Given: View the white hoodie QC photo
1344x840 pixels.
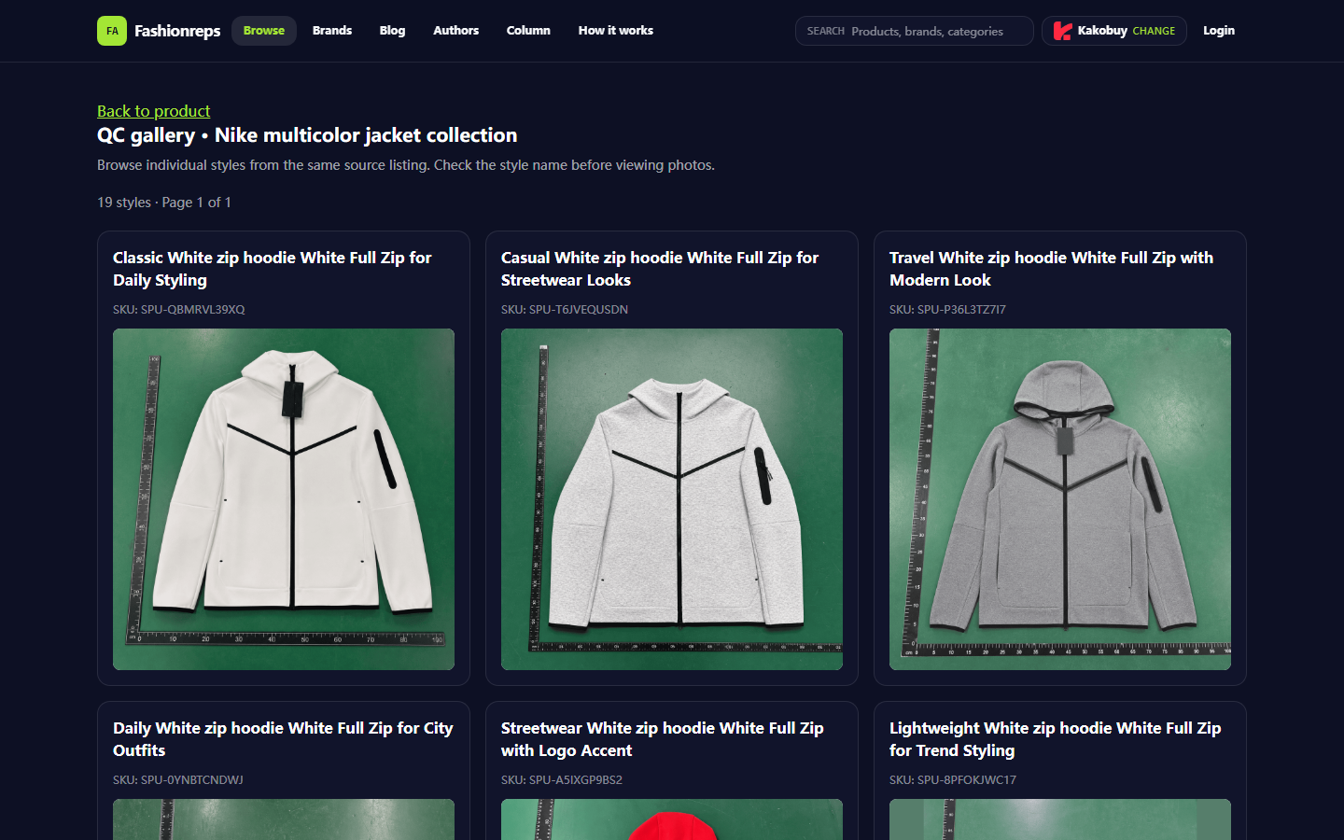Looking at the screenshot, I should (284, 499).
